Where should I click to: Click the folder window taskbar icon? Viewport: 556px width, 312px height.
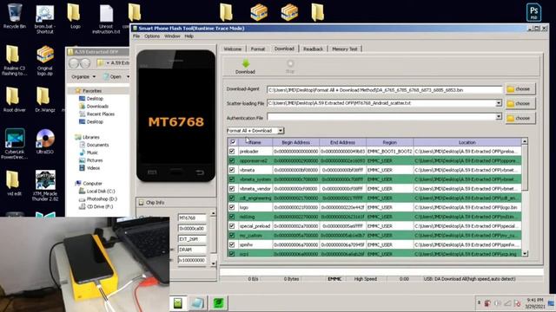click(197, 303)
